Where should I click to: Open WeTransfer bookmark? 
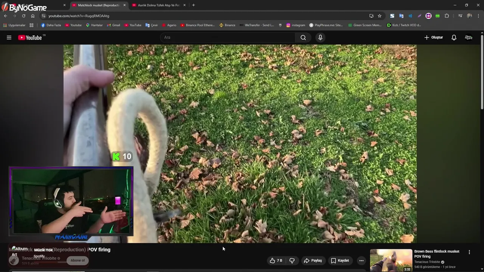coord(256,25)
